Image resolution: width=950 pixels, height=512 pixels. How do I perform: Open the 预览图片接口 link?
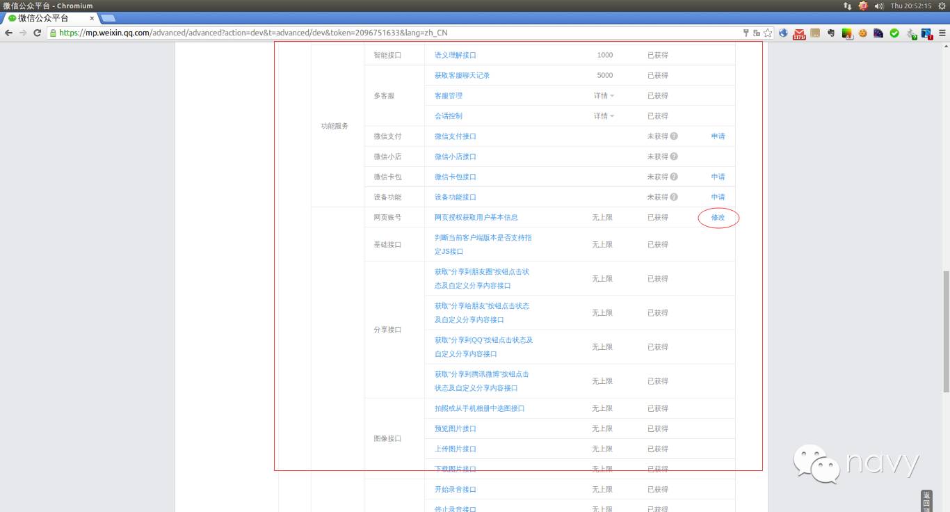point(456,429)
